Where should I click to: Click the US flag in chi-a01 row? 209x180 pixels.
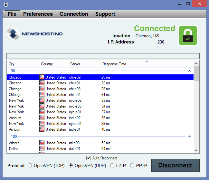(42, 83)
